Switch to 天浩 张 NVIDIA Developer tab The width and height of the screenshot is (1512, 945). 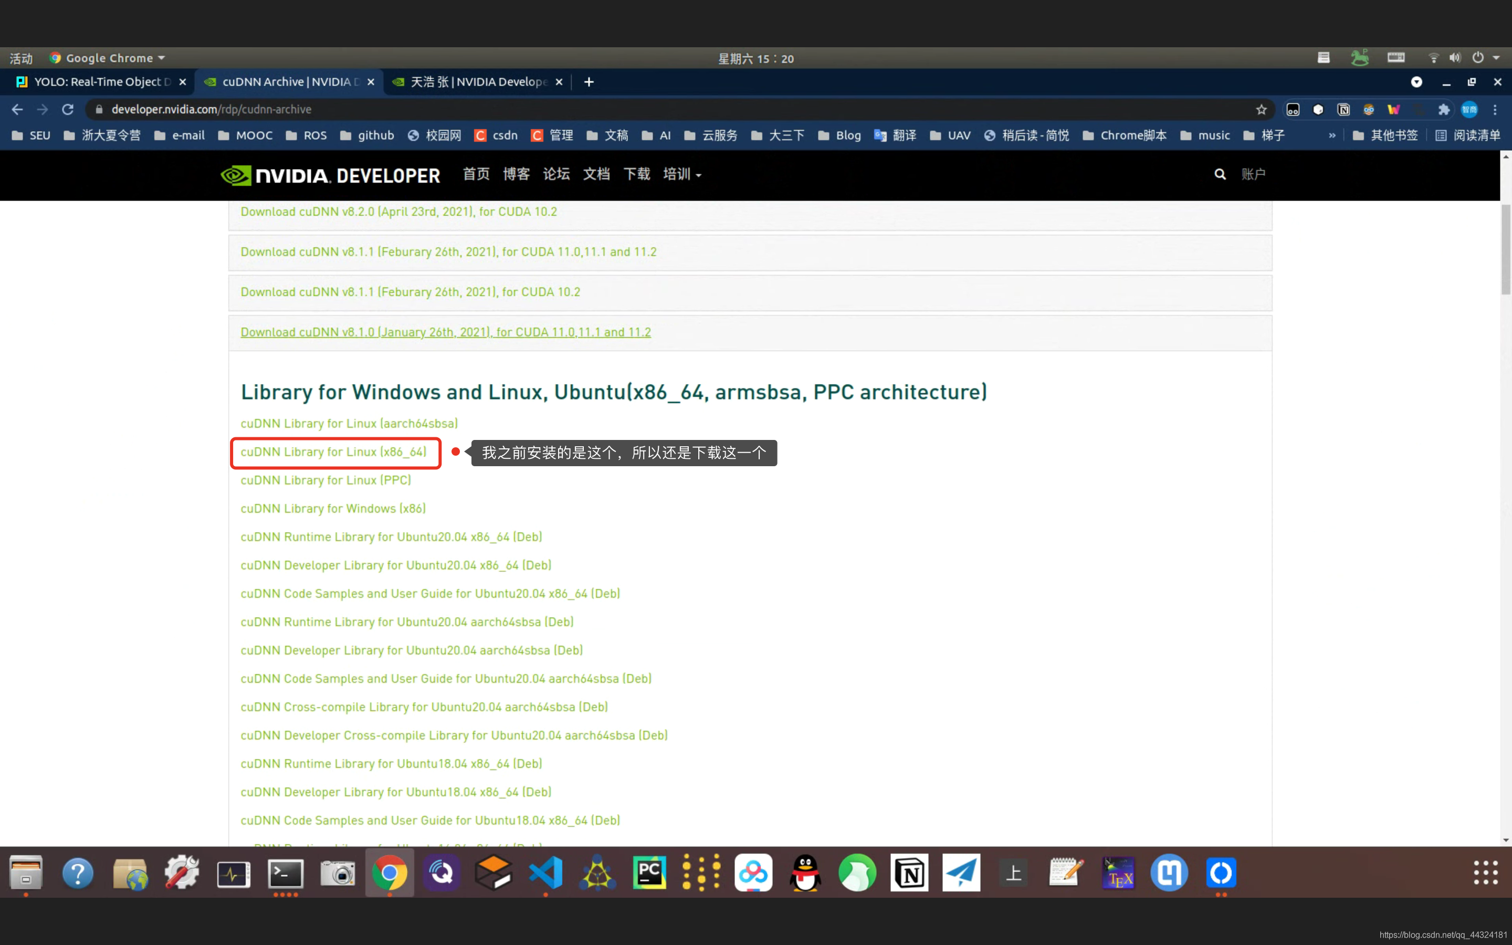click(x=477, y=82)
